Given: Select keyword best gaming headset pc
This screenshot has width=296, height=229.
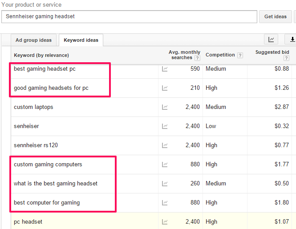Looking at the screenshot, I should tap(45, 69).
